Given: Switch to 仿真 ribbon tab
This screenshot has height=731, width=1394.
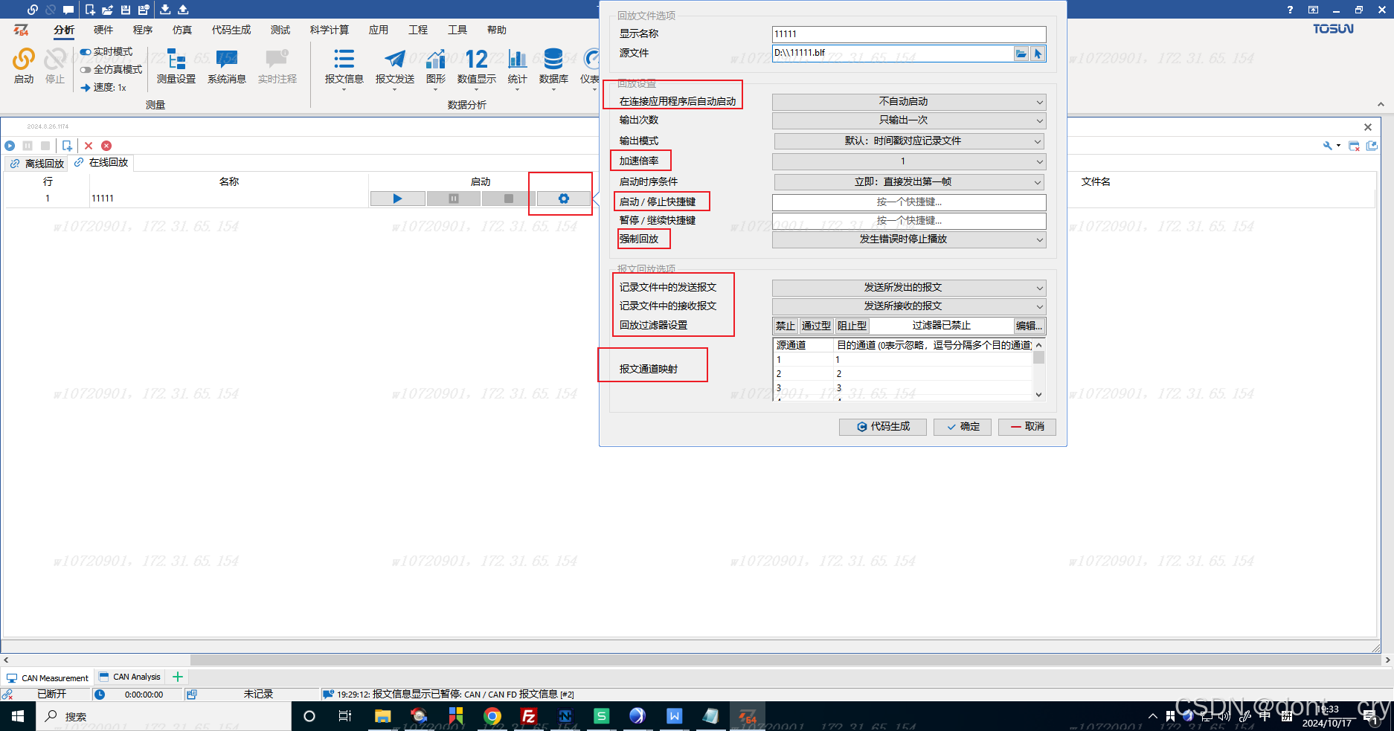Looking at the screenshot, I should point(182,30).
